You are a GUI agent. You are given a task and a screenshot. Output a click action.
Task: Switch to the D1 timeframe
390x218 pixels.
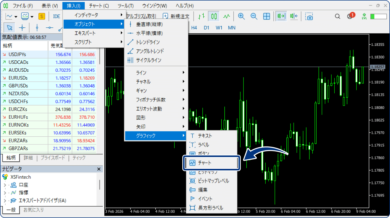coord(206,28)
